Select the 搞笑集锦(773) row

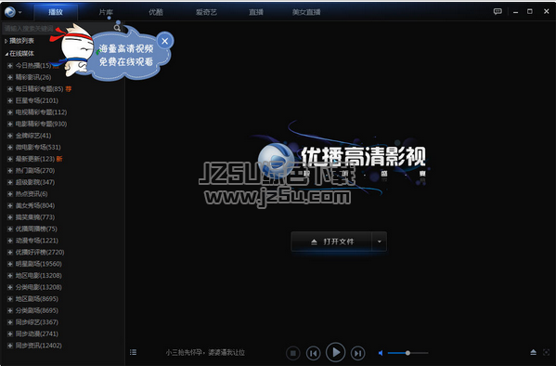point(35,217)
